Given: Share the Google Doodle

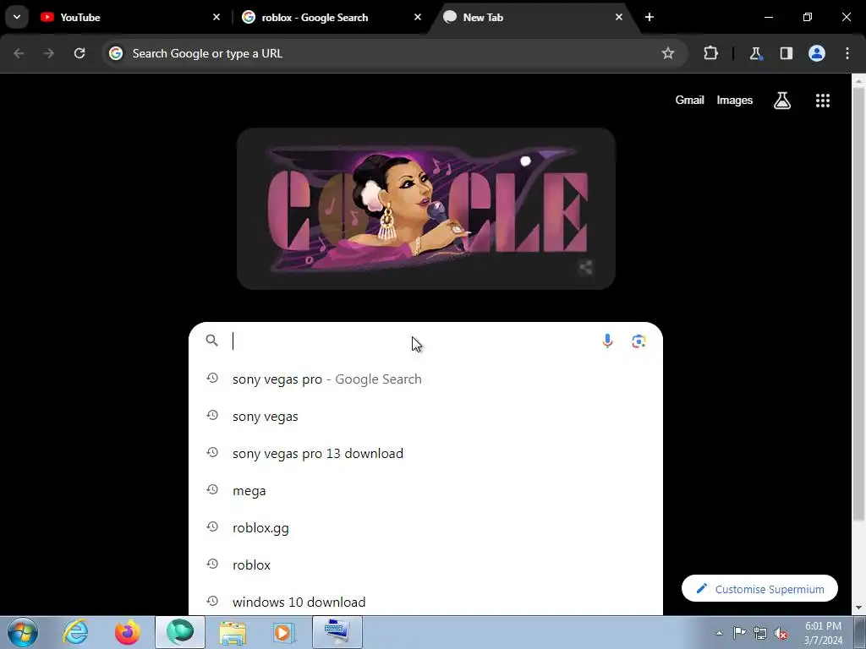Looking at the screenshot, I should point(585,268).
